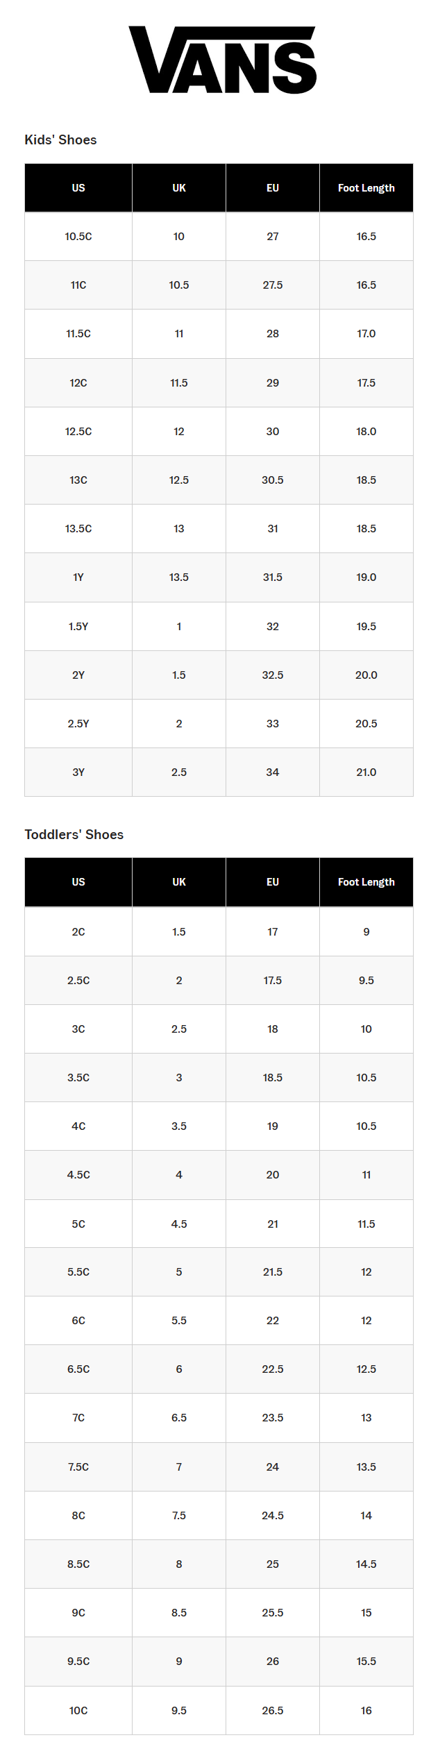Click Foot Length header in Toddlers' table
The width and height of the screenshot is (447, 1749).
tap(366, 882)
